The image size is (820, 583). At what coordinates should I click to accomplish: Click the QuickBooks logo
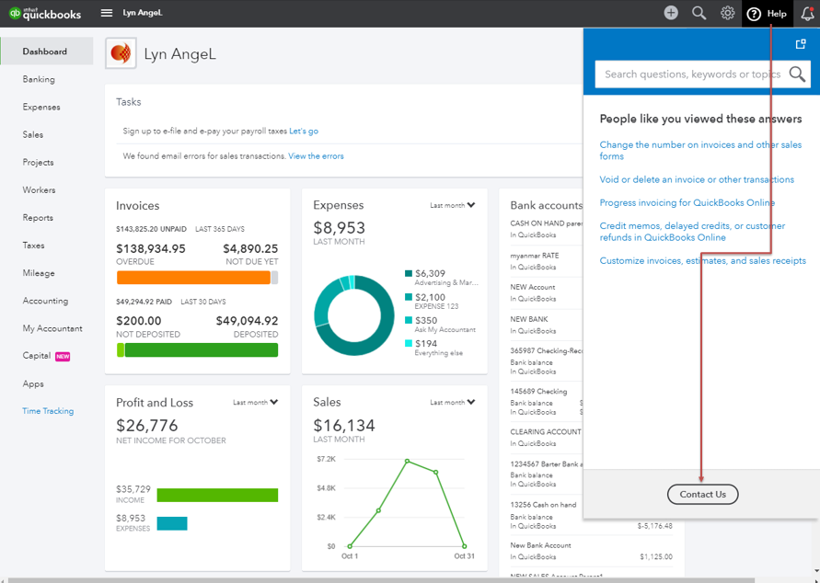pos(45,14)
